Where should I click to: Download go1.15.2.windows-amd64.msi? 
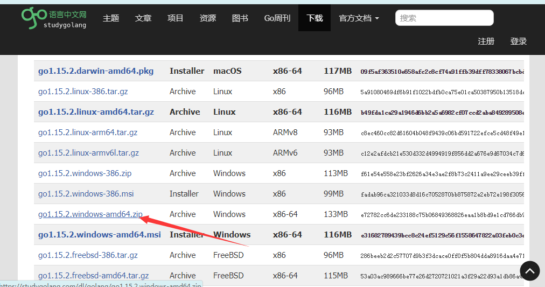tap(100, 235)
